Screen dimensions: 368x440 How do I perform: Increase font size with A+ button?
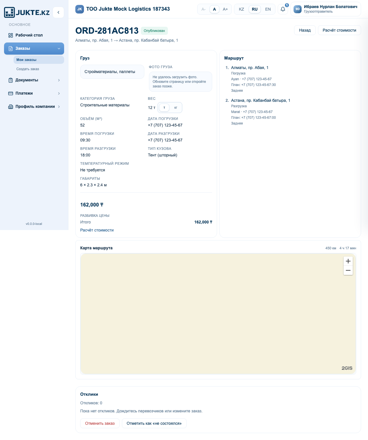[225, 9]
